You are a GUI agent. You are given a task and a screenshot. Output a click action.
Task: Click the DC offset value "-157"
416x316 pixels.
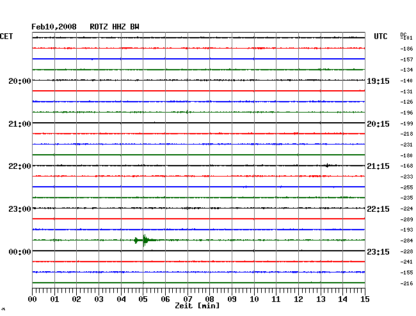[406, 59]
